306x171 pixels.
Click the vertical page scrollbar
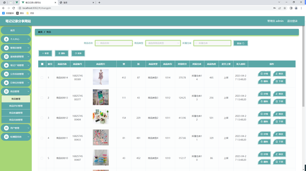pyautogui.click(x=303, y=66)
